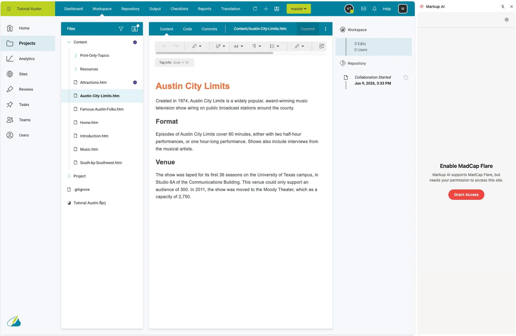This screenshot has height=336, width=516.
Task: Open the notifications bell
Action: click(x=374, y=9)
